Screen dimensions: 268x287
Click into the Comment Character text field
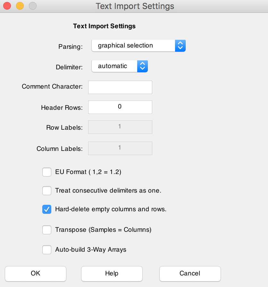click(x=120, y=87)
